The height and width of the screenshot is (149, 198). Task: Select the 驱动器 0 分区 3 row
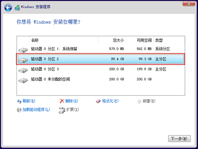[x=101, y=69]
